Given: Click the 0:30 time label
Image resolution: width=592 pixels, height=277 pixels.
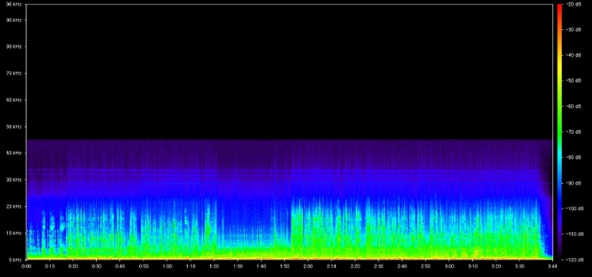Looking at the screenshot, I should 97,266.
